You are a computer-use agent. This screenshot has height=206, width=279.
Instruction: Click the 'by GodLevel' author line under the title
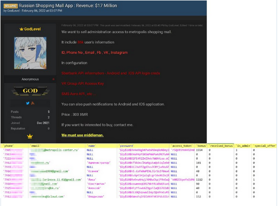33,11
